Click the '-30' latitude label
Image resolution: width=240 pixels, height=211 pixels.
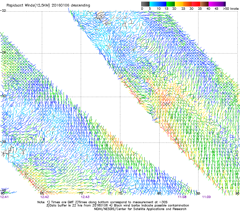[x=3, y=96]
